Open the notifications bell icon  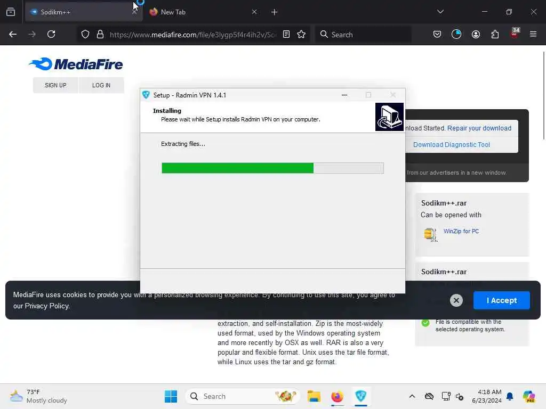(x=510, y=396)
